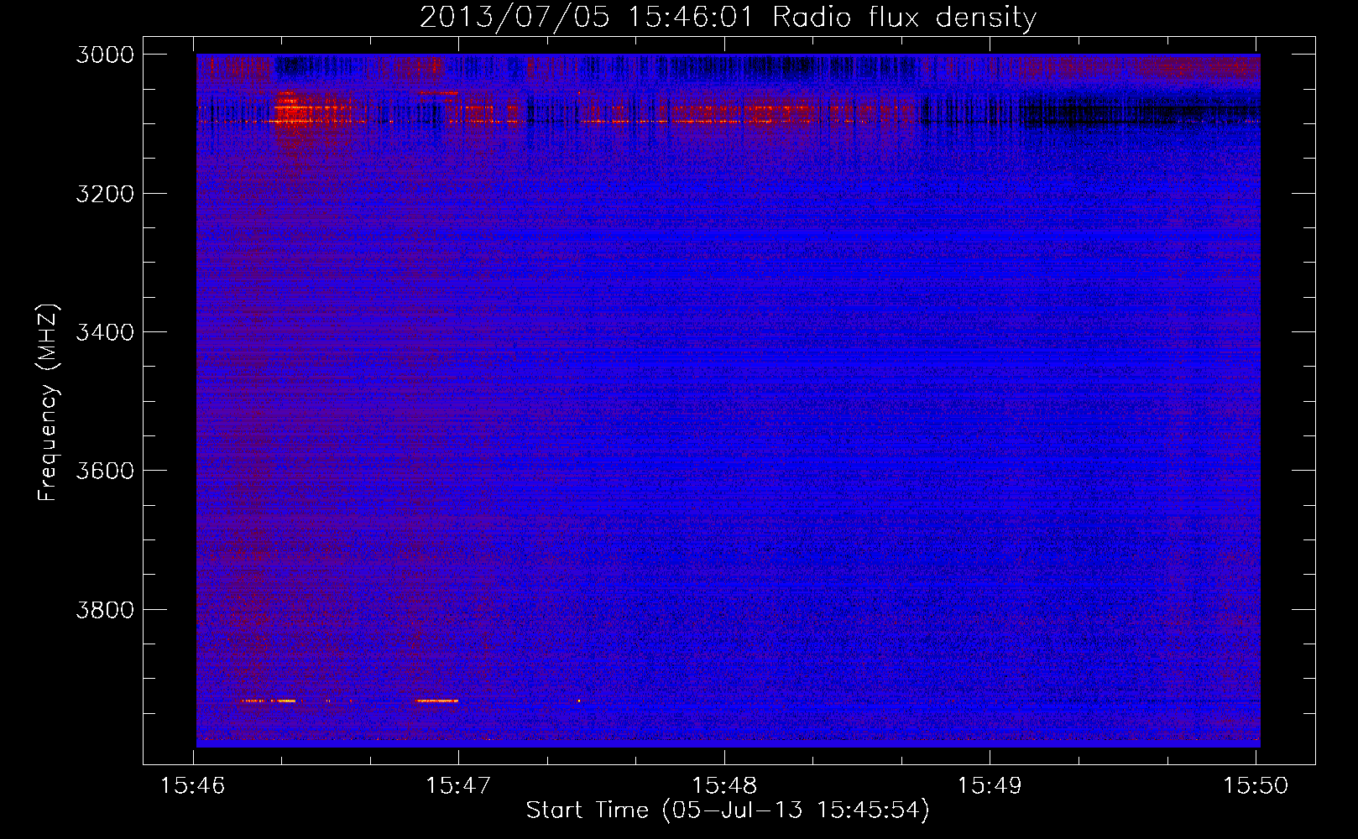Click the 'Start Time (05-Jul-13 15:45:54)' x-axis label
The image size is (1358, 839).
click(728, 810)
